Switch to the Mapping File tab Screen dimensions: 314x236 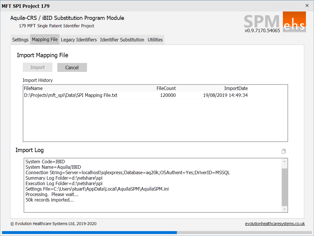click(x=45, y=40)
